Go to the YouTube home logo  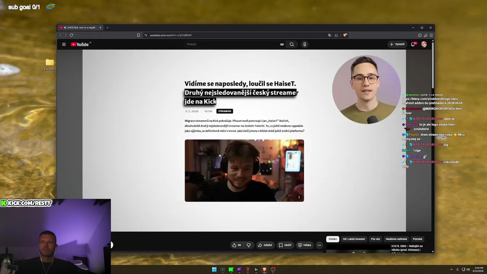point(80,45)
